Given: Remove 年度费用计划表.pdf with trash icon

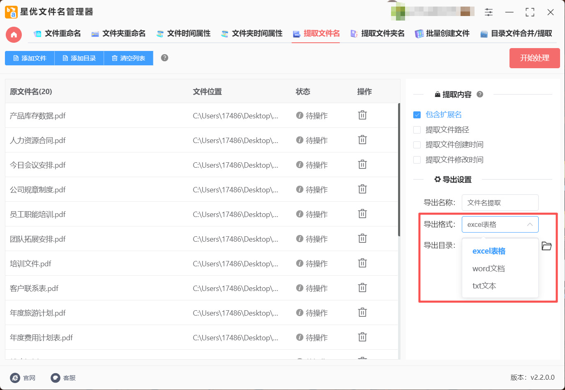Looking at the screenshot, I should [362, 337].
